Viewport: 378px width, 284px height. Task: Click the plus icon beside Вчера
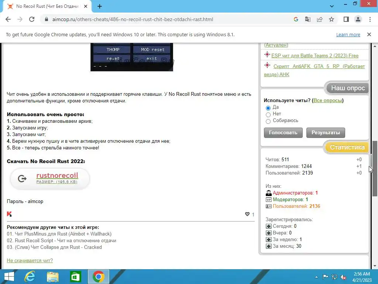269,233
